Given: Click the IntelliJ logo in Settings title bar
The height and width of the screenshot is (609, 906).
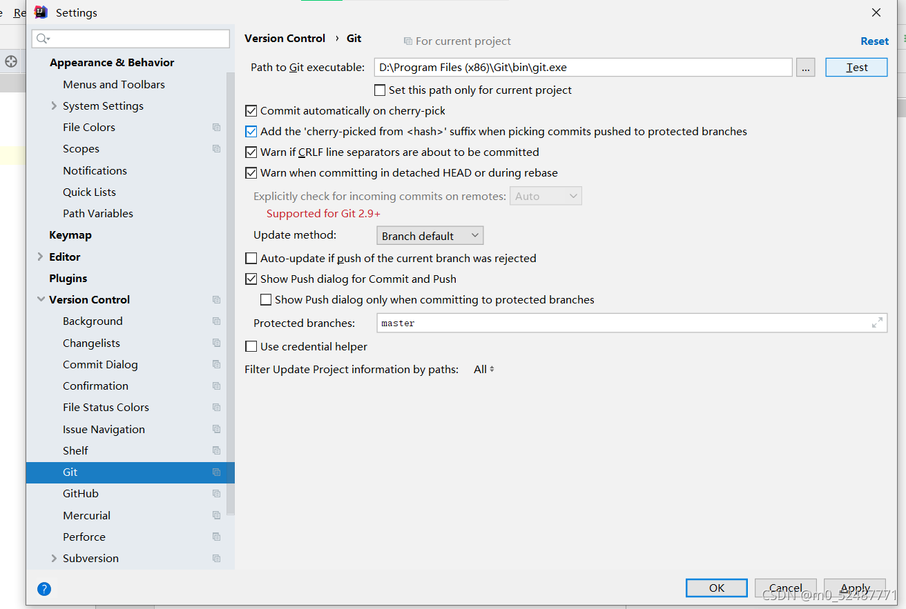Looking at the screenshot, I should click(41, 12).
